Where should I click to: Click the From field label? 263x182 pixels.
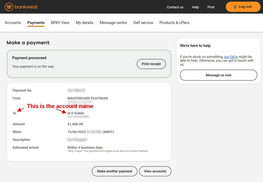coord(16,98)
